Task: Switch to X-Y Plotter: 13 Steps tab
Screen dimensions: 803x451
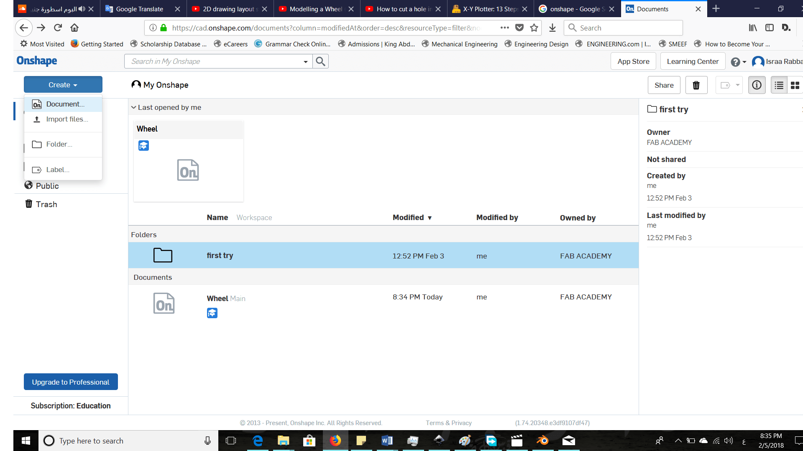Action: click(x=490, y=9)
